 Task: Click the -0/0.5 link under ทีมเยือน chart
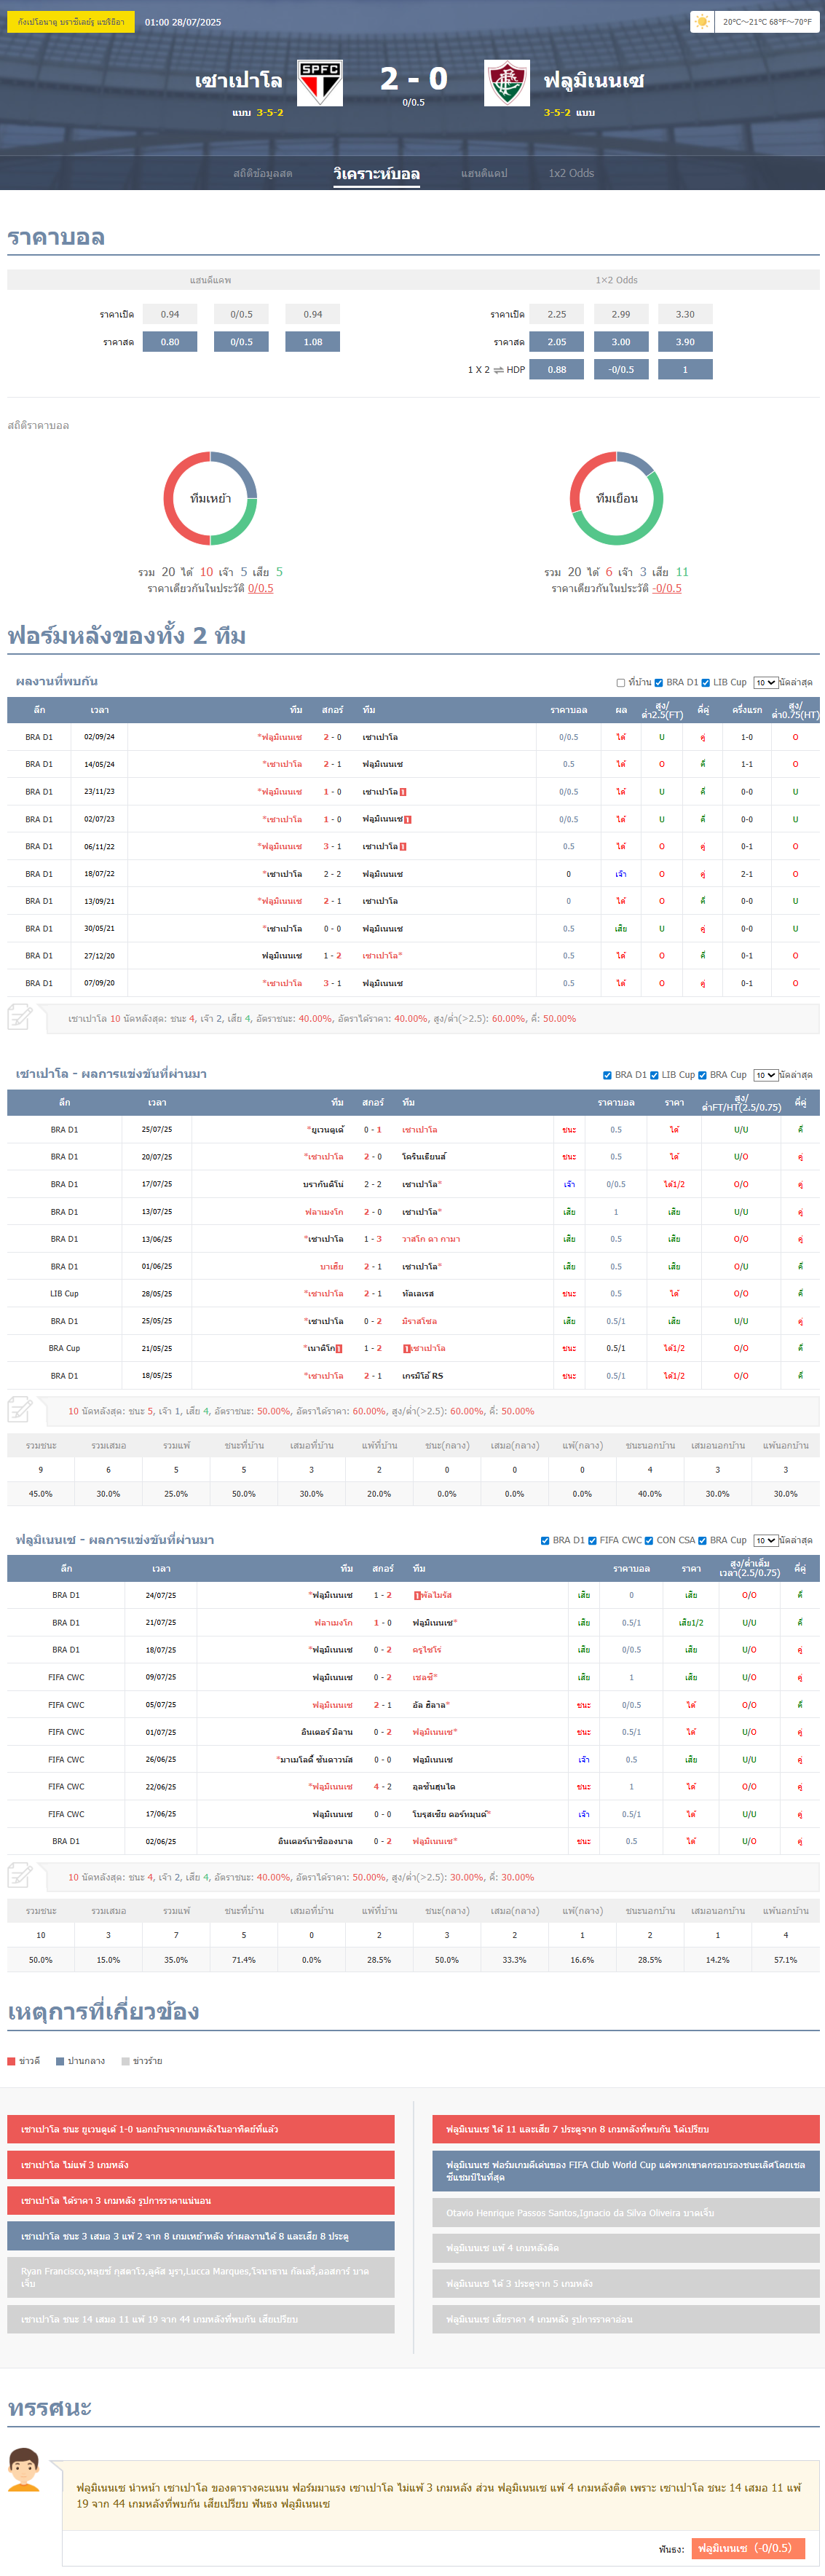tap(667, 588)
